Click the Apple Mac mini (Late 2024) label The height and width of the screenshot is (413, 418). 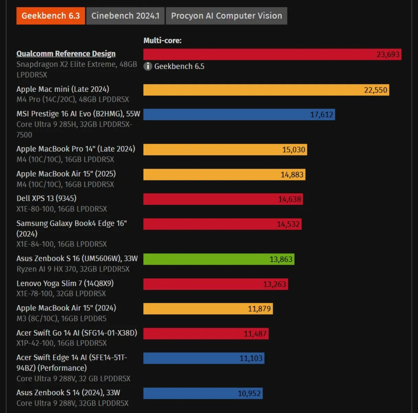tap(63, 89)
